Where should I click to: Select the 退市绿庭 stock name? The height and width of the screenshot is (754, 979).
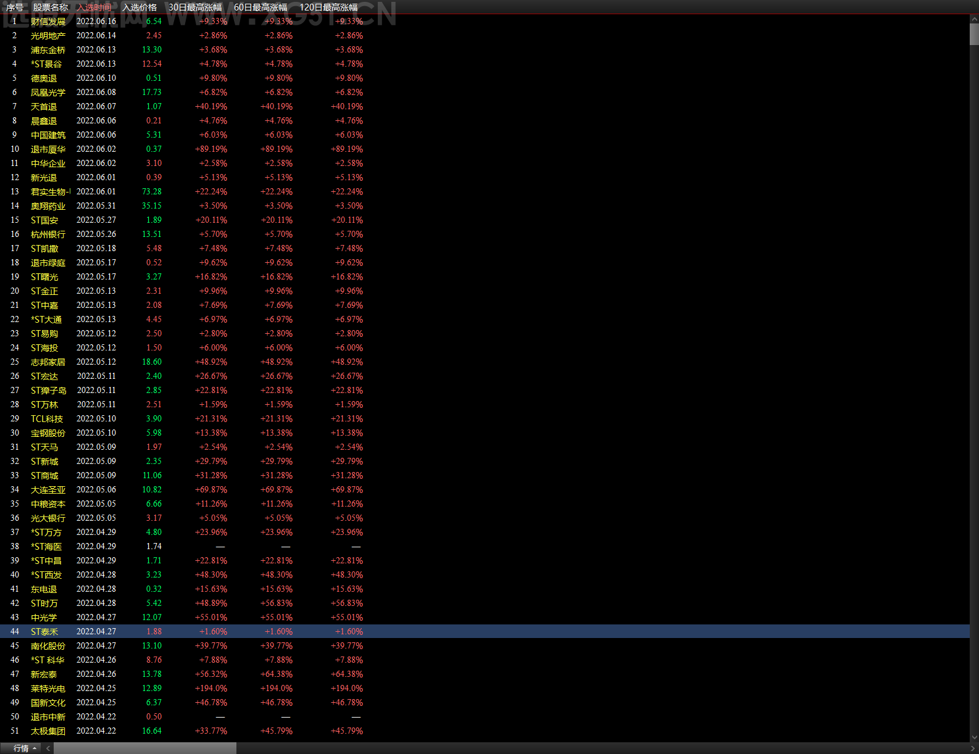tap(48, 263)
